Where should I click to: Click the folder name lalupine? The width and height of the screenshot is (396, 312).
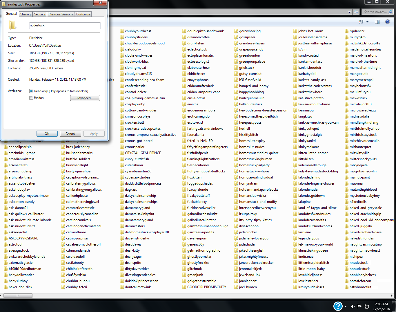304,202
